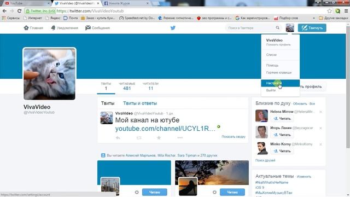The height and width of the screenshot is (197, 350).
Task: Open the profile avatar menu in top bar
Action: pos(290,28)
